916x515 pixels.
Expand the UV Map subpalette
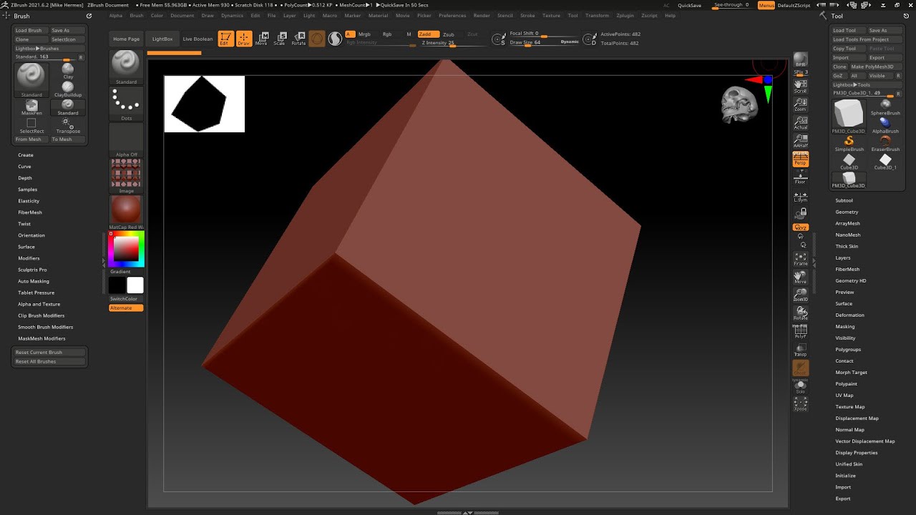pyautogui.click(x=844, y=395)
